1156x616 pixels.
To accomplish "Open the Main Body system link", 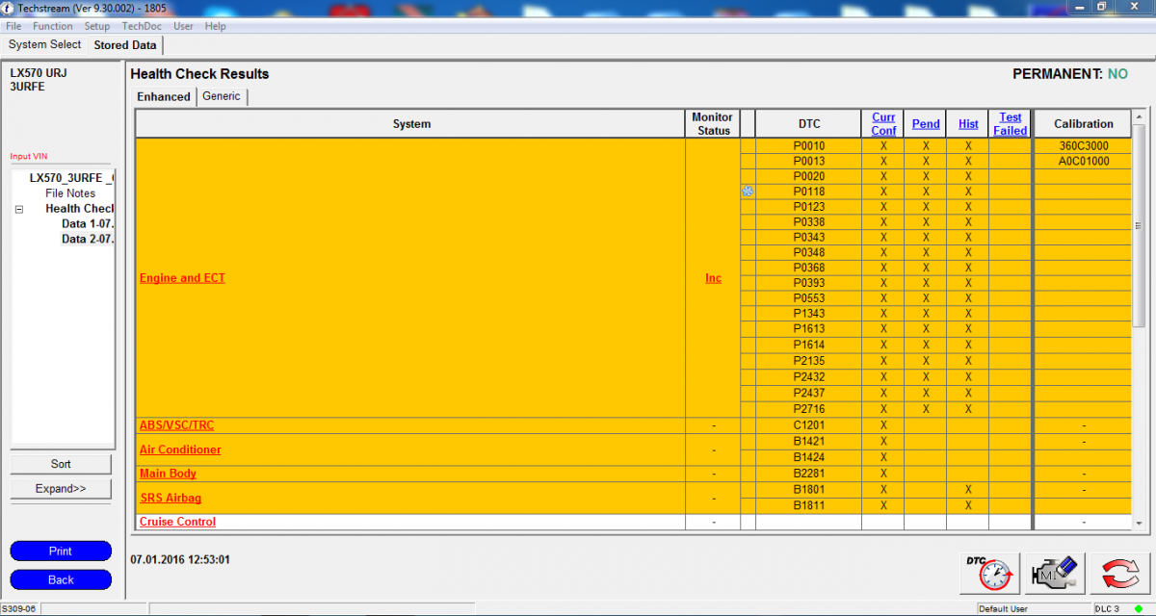I will 168,474.
